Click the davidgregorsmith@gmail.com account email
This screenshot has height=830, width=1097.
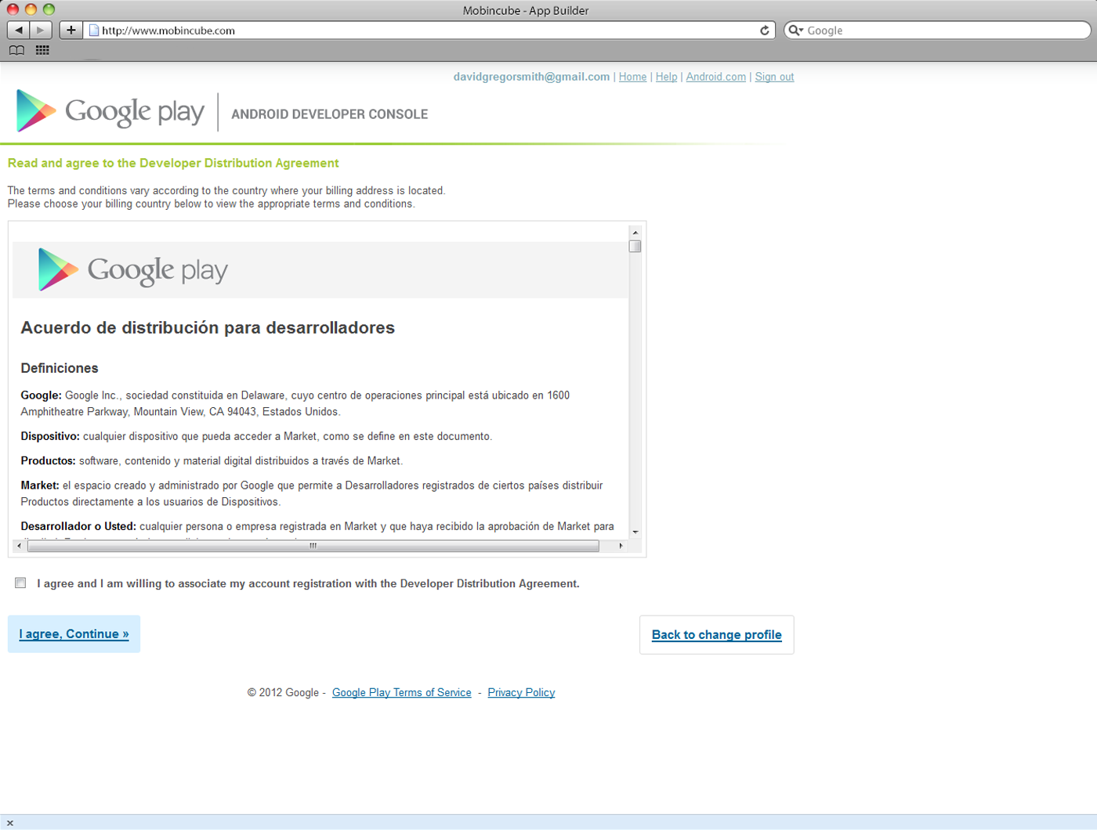pos(531,77)
